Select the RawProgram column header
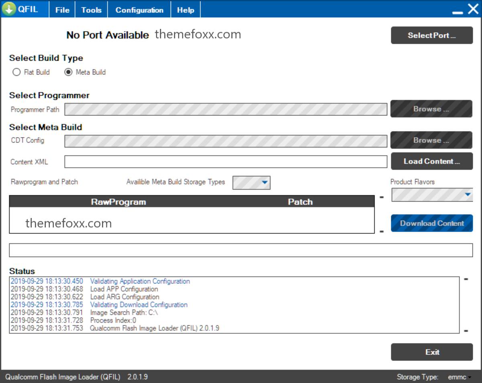The width and height of the screenshot is (482, 383). 118,202
